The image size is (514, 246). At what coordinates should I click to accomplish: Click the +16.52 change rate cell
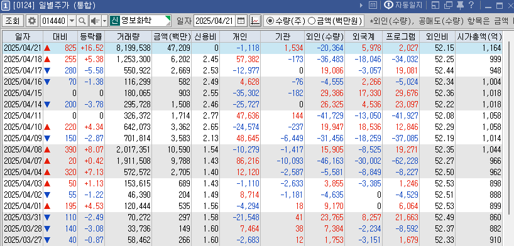pos(92,48)
